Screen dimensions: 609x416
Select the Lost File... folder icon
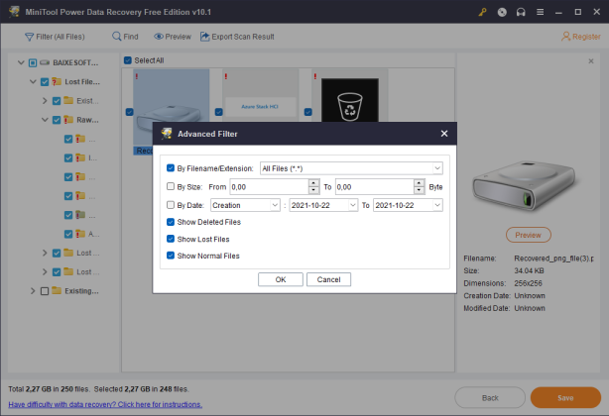pos(57,81)
